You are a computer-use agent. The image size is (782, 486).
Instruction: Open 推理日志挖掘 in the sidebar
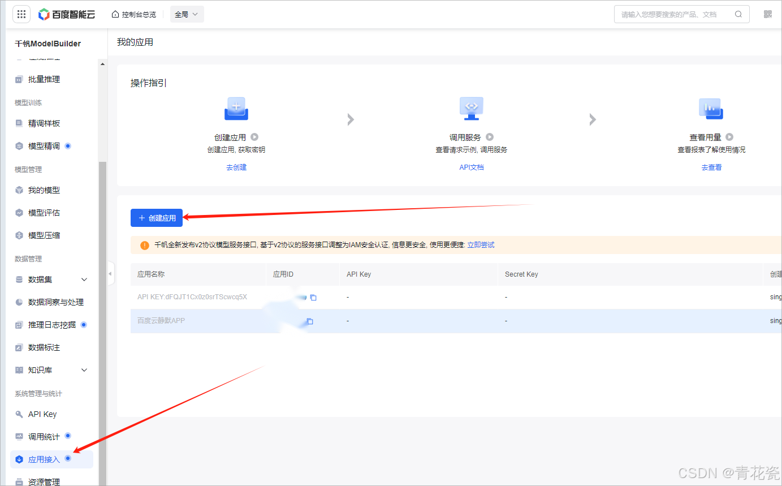[52, 325]
